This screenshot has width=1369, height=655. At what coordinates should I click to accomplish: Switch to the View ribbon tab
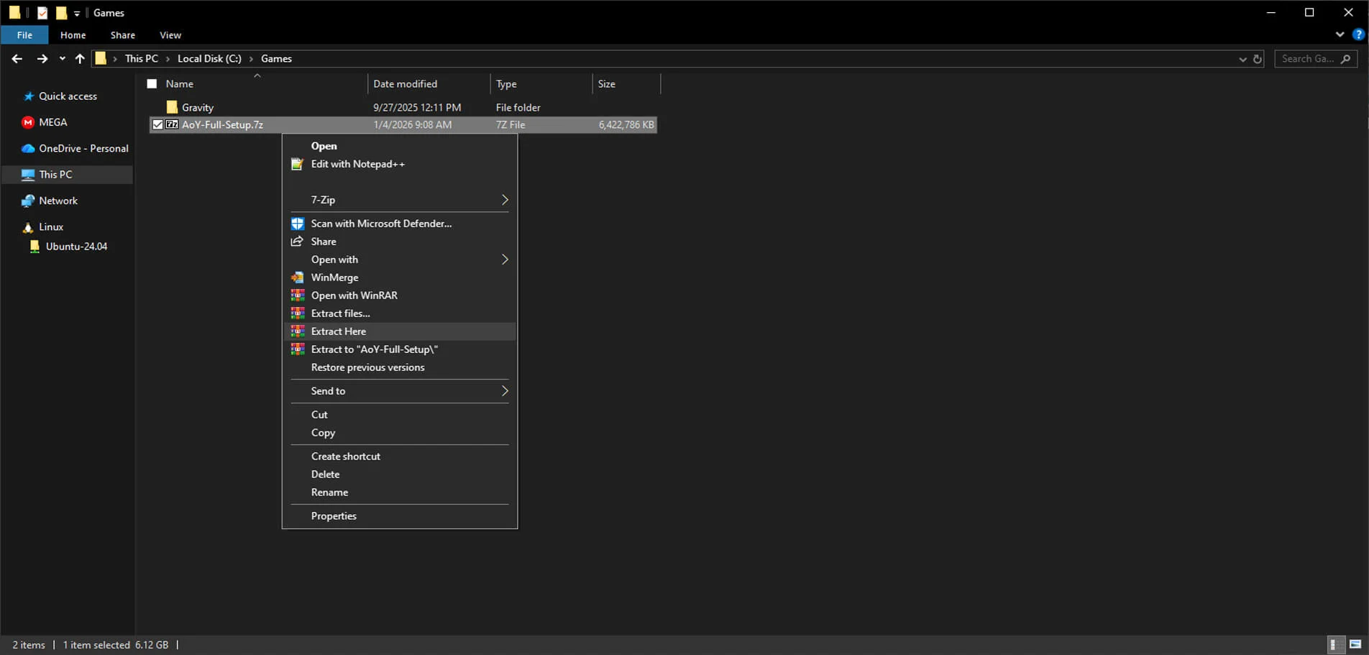click(170, 35)
